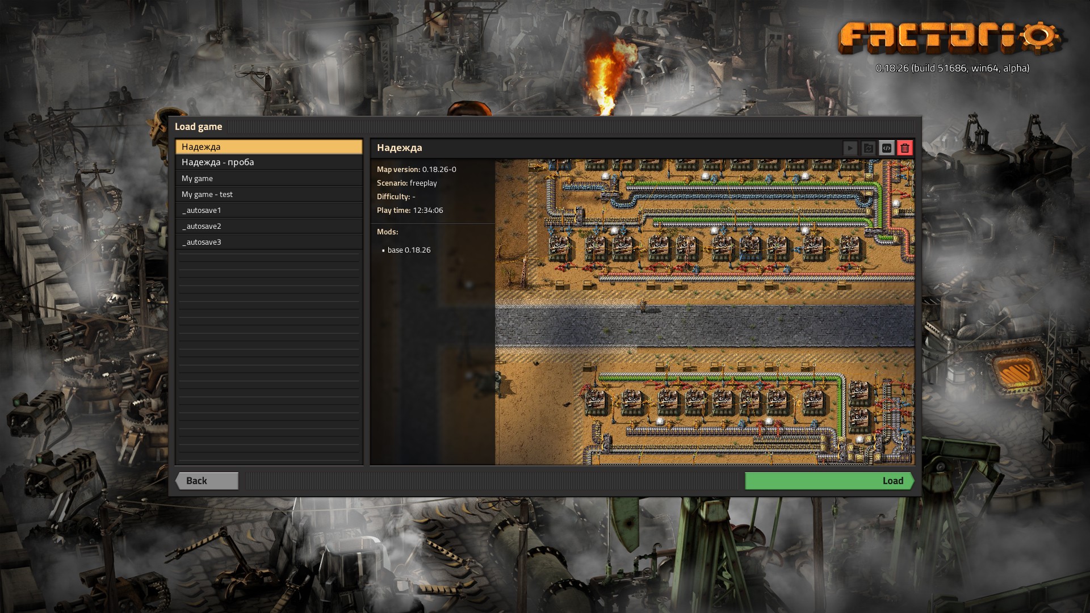Click the Scenario: freeplay text
This screenshot has width=1090, height=613.
coord(407,183)
